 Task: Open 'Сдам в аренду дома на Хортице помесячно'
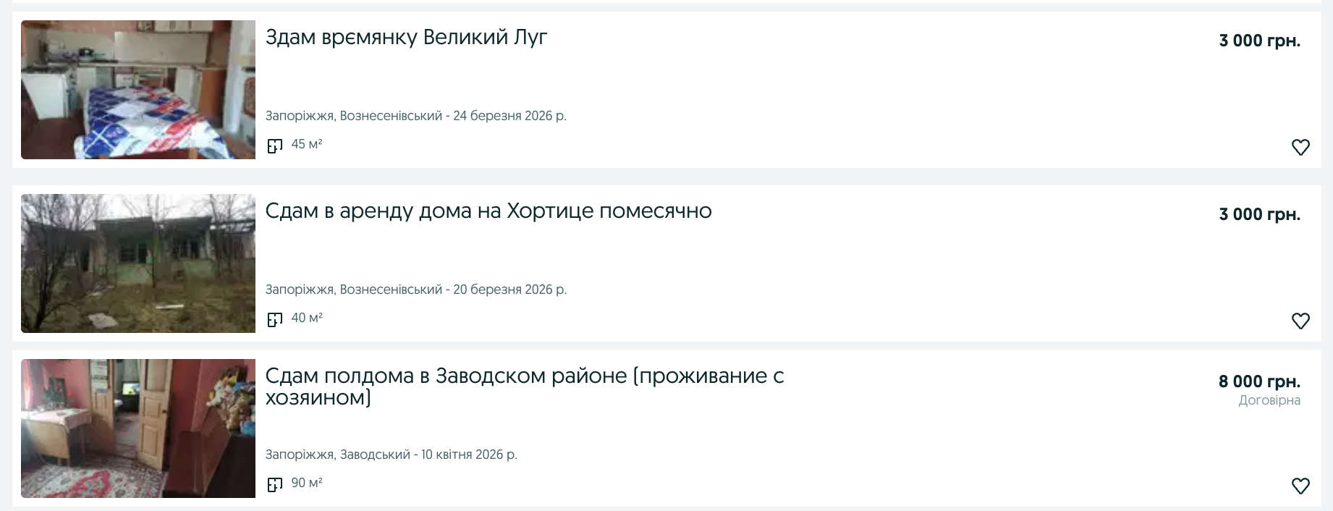[488, 211]
